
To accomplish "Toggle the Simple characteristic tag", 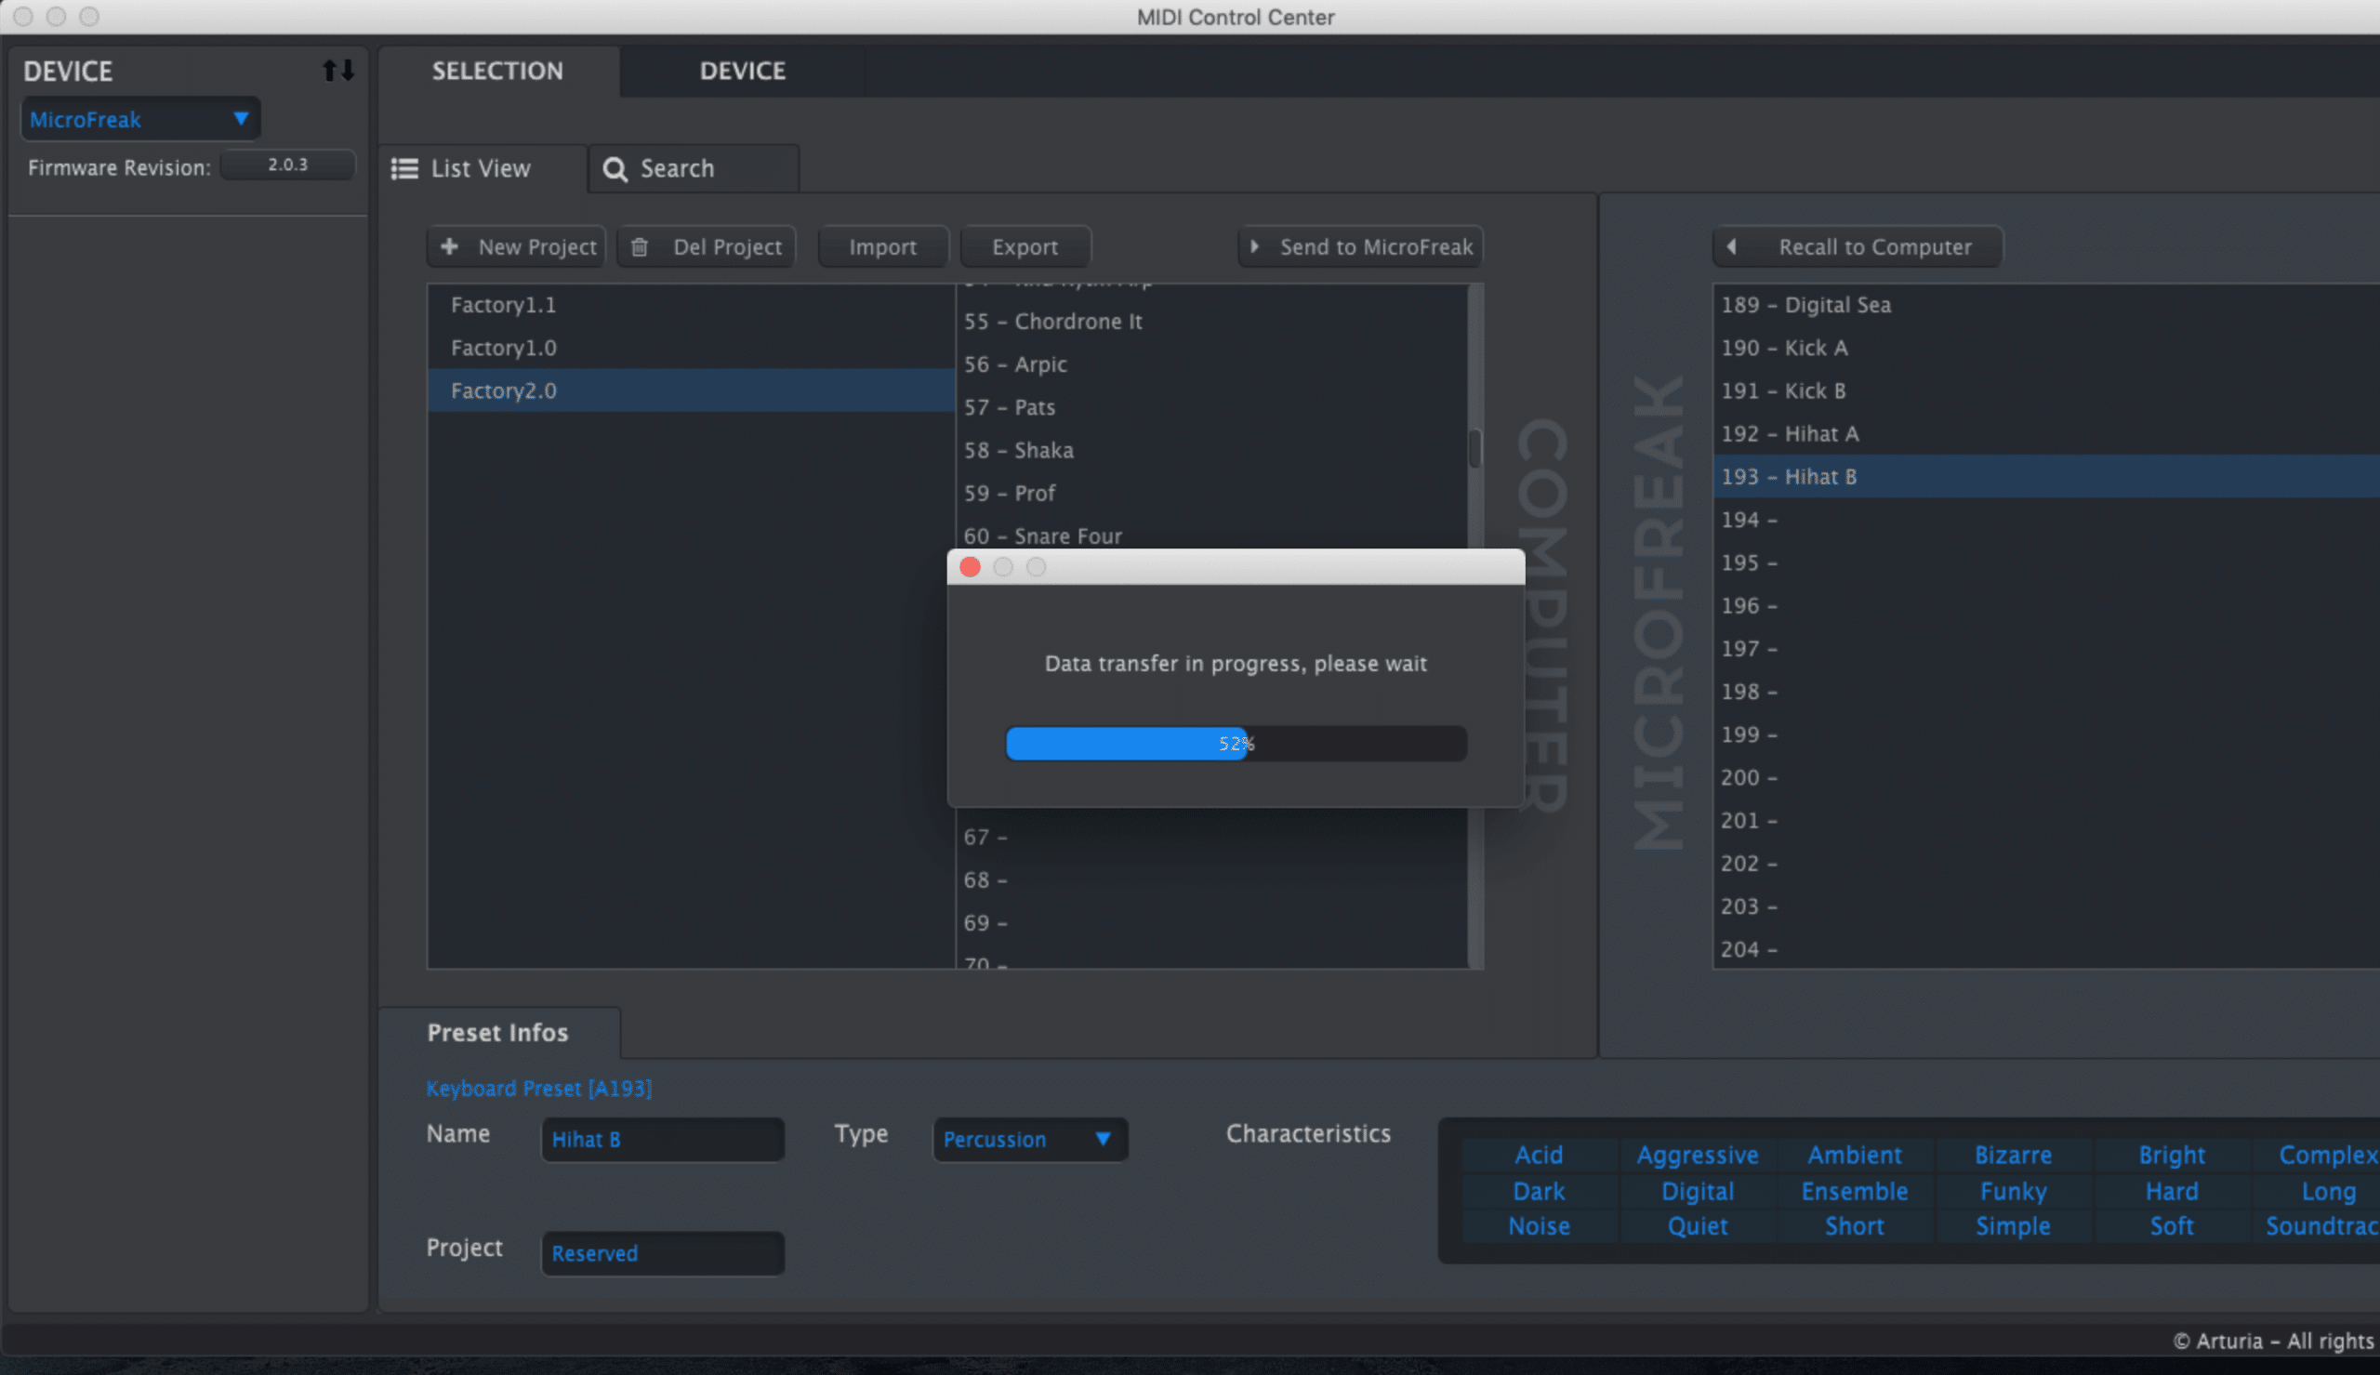I will pos(2014,1226).
